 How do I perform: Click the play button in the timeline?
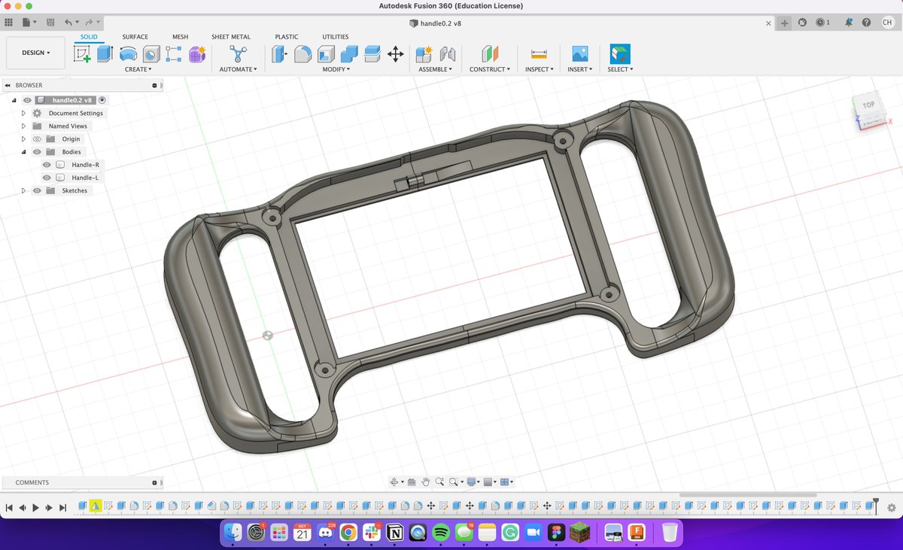point(35,507)
